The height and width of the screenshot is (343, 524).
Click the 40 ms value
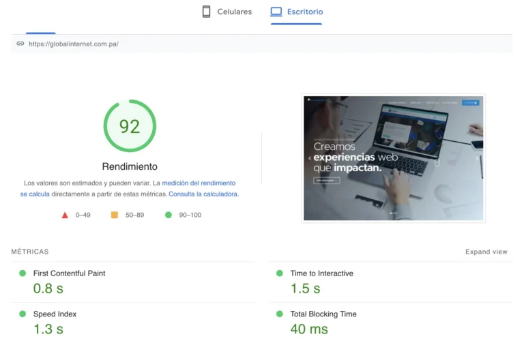tap(309, 329)
